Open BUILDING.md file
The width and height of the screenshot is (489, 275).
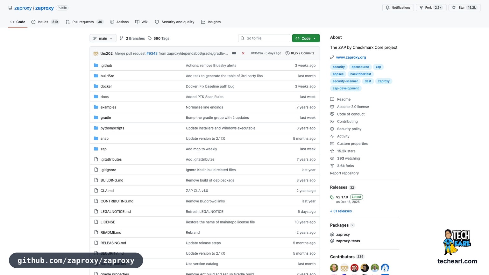[x=112, y=180]
